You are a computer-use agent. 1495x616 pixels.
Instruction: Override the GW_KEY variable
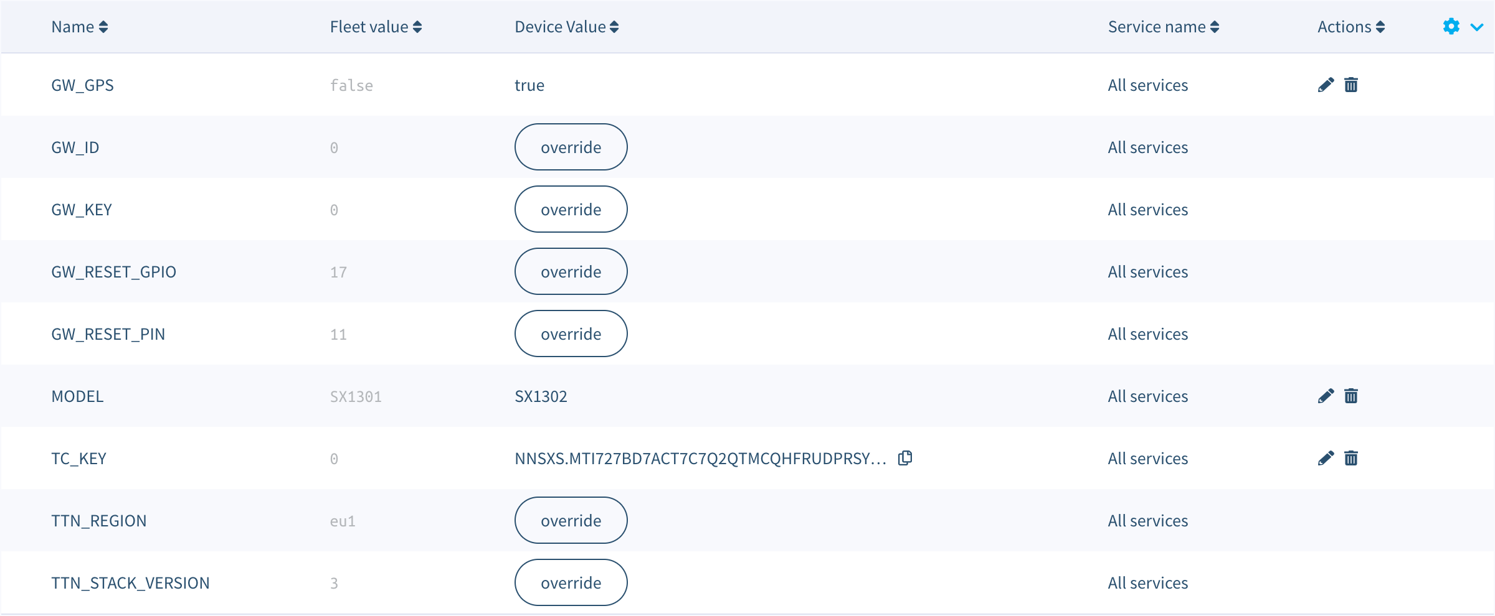[x=571, y=210]
